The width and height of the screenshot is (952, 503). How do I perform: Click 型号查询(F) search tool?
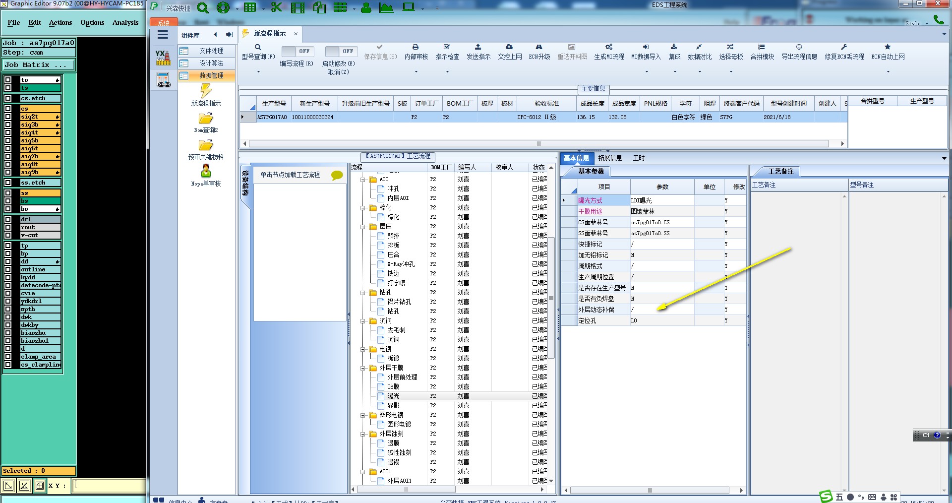[x=258, y=52]
